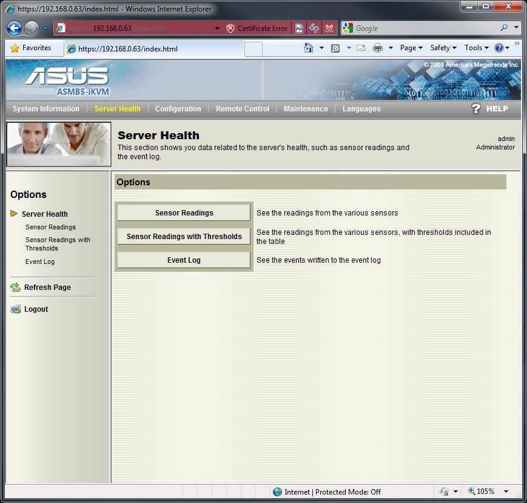Open the Safety dropdown menu
Viewport: 527px width, 503px height.
(x=443, y=48)
